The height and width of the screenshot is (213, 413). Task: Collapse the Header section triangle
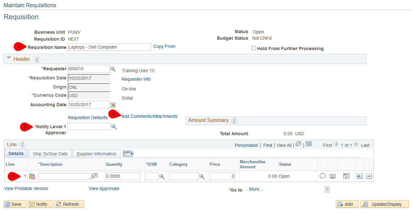[x=9, y=58]
